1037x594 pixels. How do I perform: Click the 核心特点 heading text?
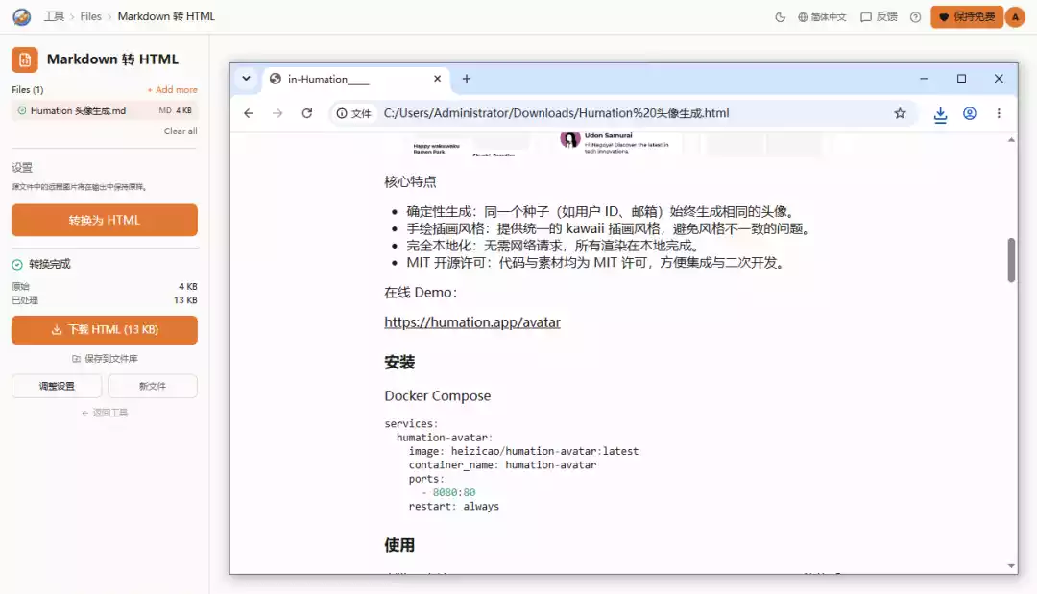pyautogui.click(x=410, y=181)
